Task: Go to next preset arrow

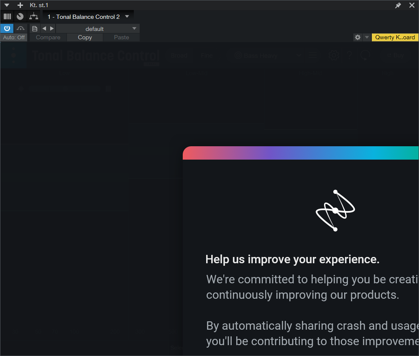Action: (x=52, y=28)
